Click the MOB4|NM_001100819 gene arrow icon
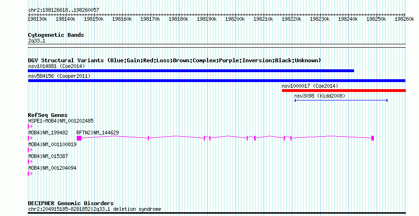 pyautogui.click(x=30, y=150)
